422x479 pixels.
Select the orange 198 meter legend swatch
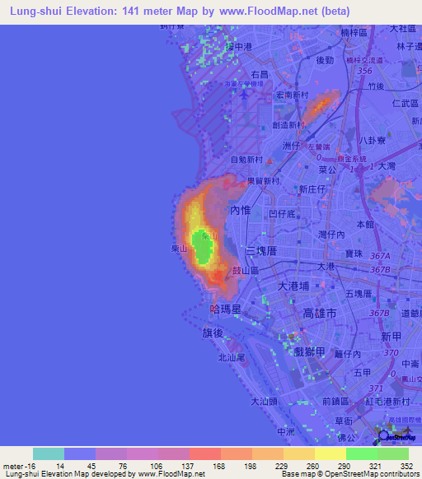268,453
